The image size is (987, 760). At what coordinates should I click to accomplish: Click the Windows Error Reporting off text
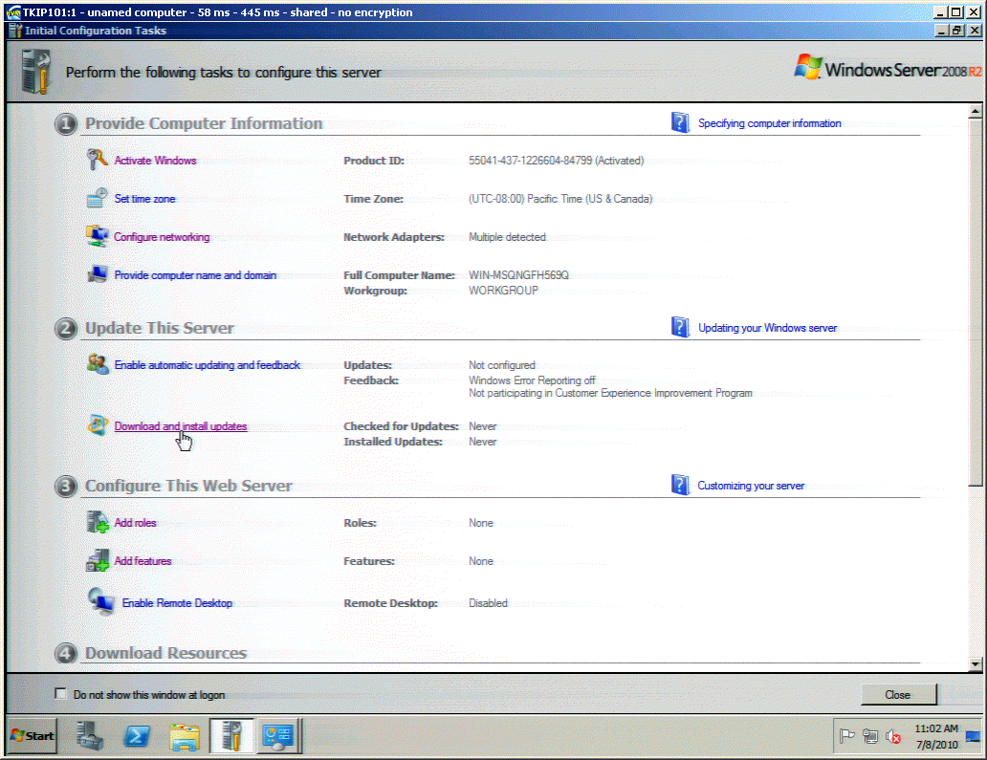532,380
